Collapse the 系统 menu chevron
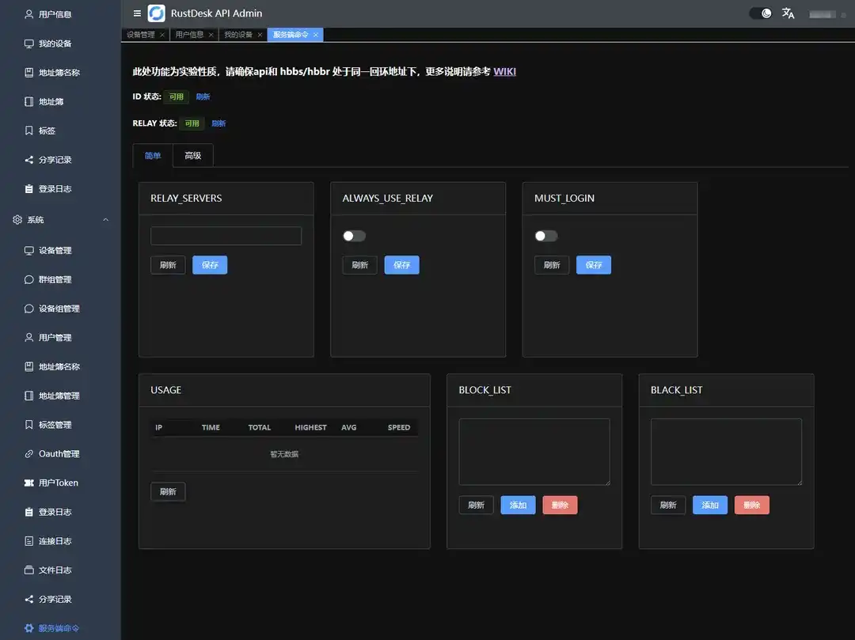The height and width of the screenshot is (640, 855). (106, 219)
